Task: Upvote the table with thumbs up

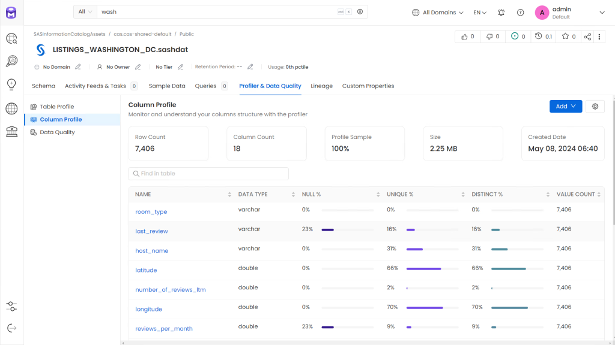Action: point(467,37)
